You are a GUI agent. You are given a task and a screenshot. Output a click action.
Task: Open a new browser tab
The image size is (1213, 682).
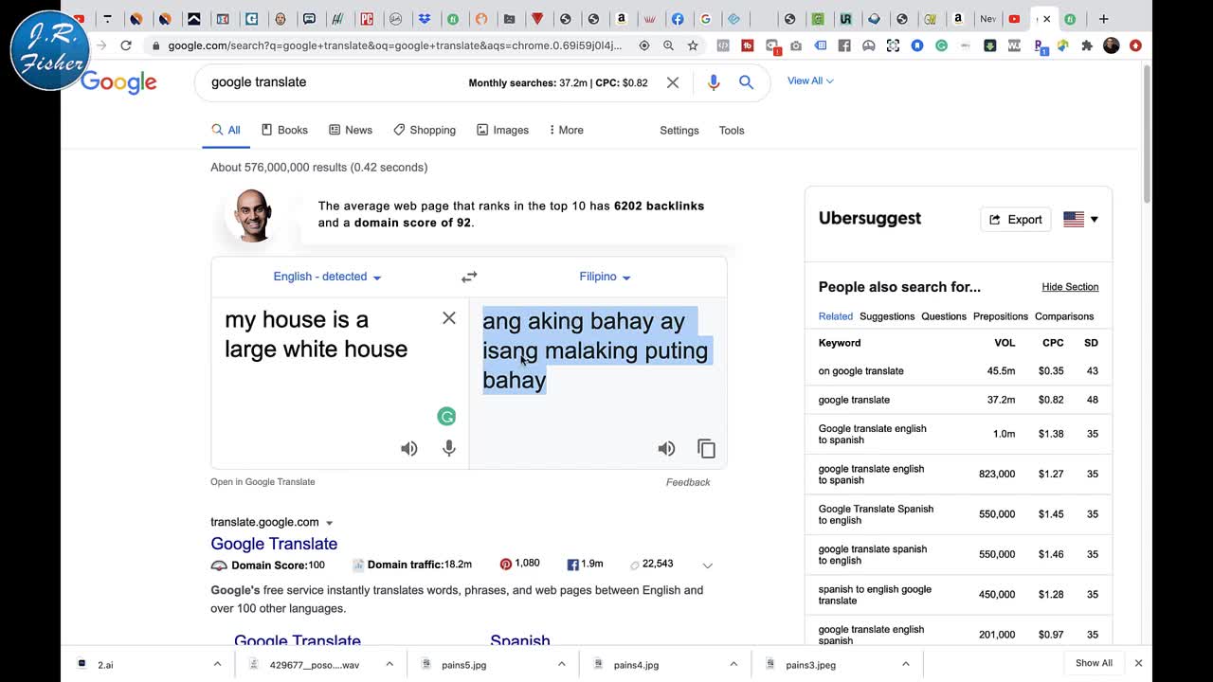pyautogui.click(x=1103, y=19)
